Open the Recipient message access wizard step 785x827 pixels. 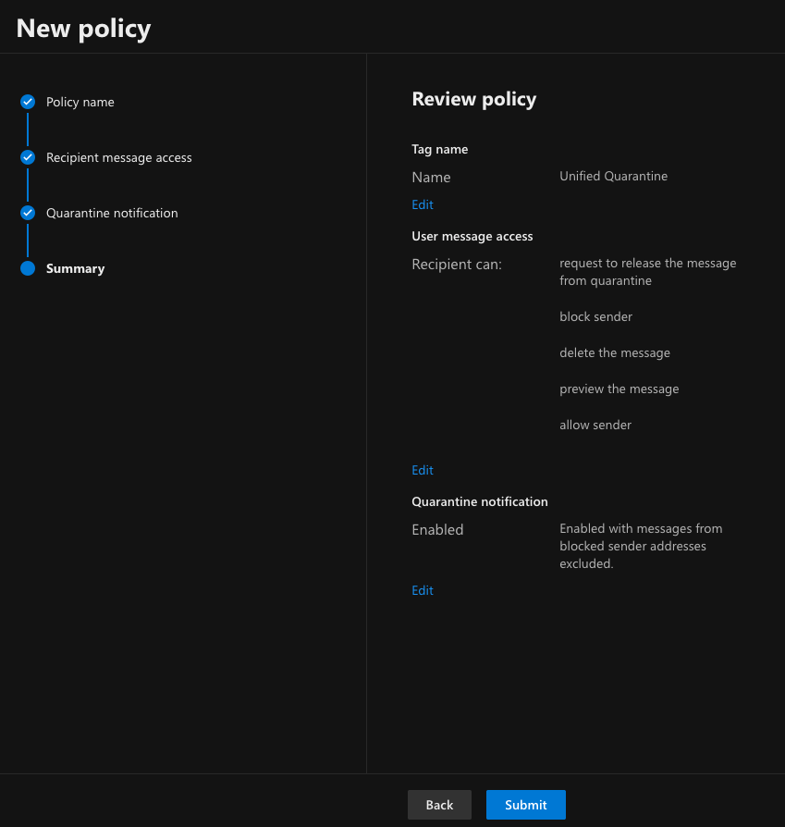click(118, 157)
